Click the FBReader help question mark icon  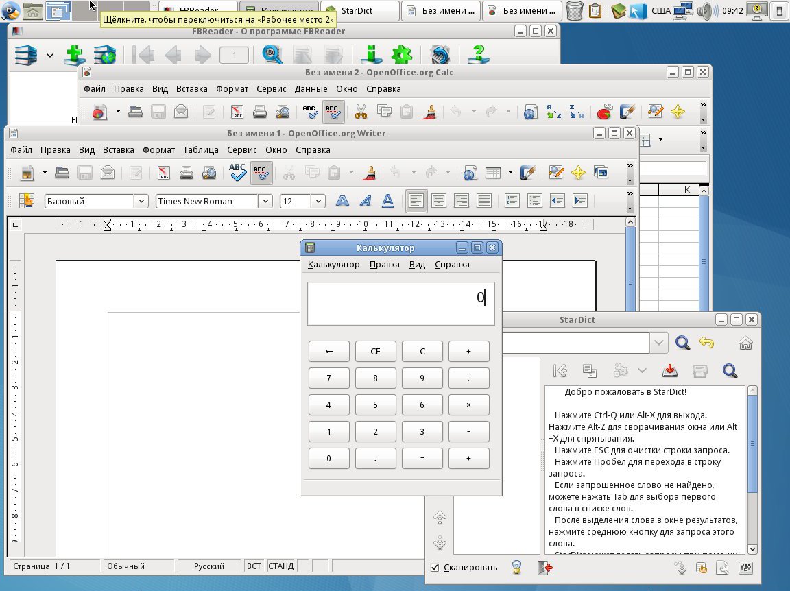(479, 54)
